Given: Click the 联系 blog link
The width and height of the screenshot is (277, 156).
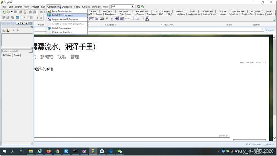Looking at the screenshot, I should coord(62,57).
